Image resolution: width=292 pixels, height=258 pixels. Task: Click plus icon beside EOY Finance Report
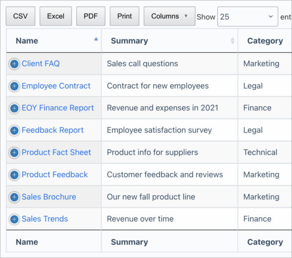pos(14,108)
